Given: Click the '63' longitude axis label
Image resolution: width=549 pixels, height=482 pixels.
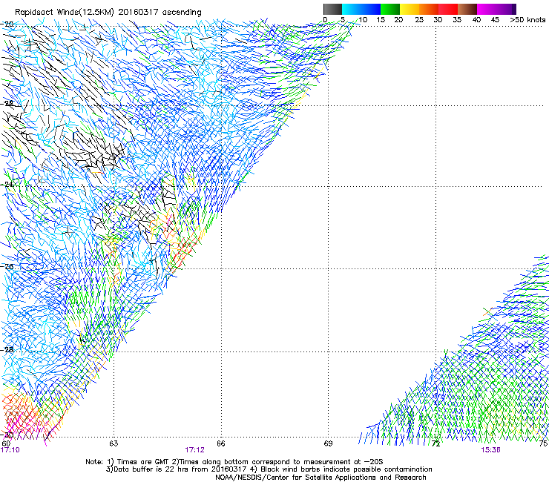Looking at the screenshot, I should (x=114, y=443).
